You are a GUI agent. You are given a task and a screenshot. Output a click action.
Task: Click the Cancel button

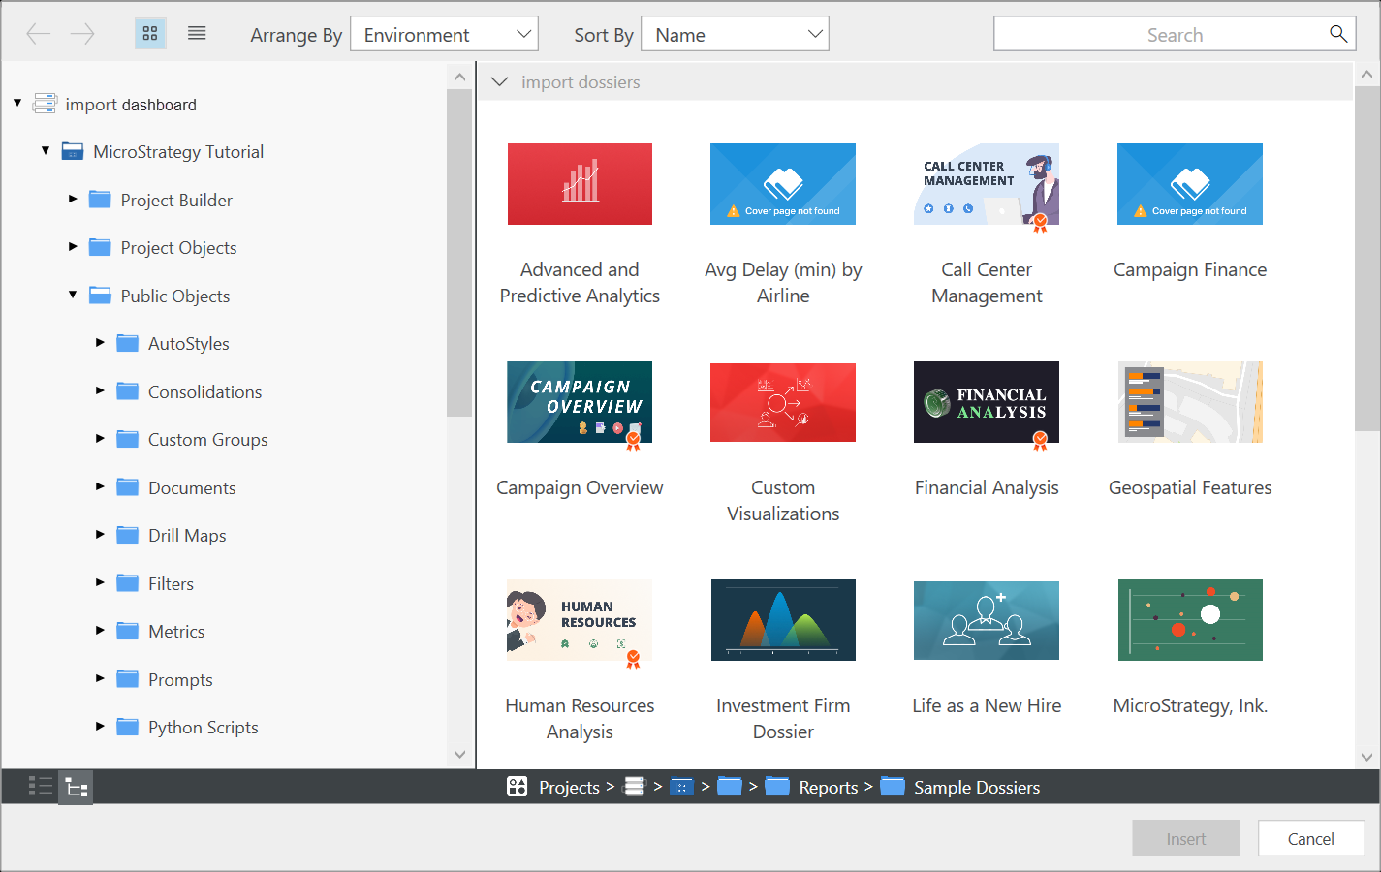1310,838
